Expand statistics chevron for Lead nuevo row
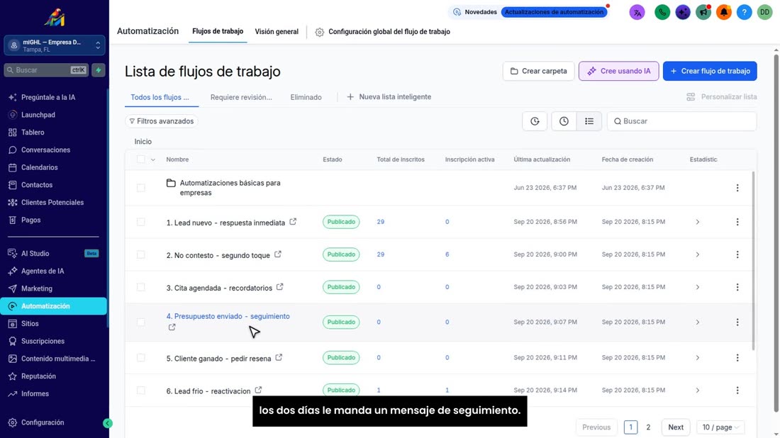 point(698,222)
